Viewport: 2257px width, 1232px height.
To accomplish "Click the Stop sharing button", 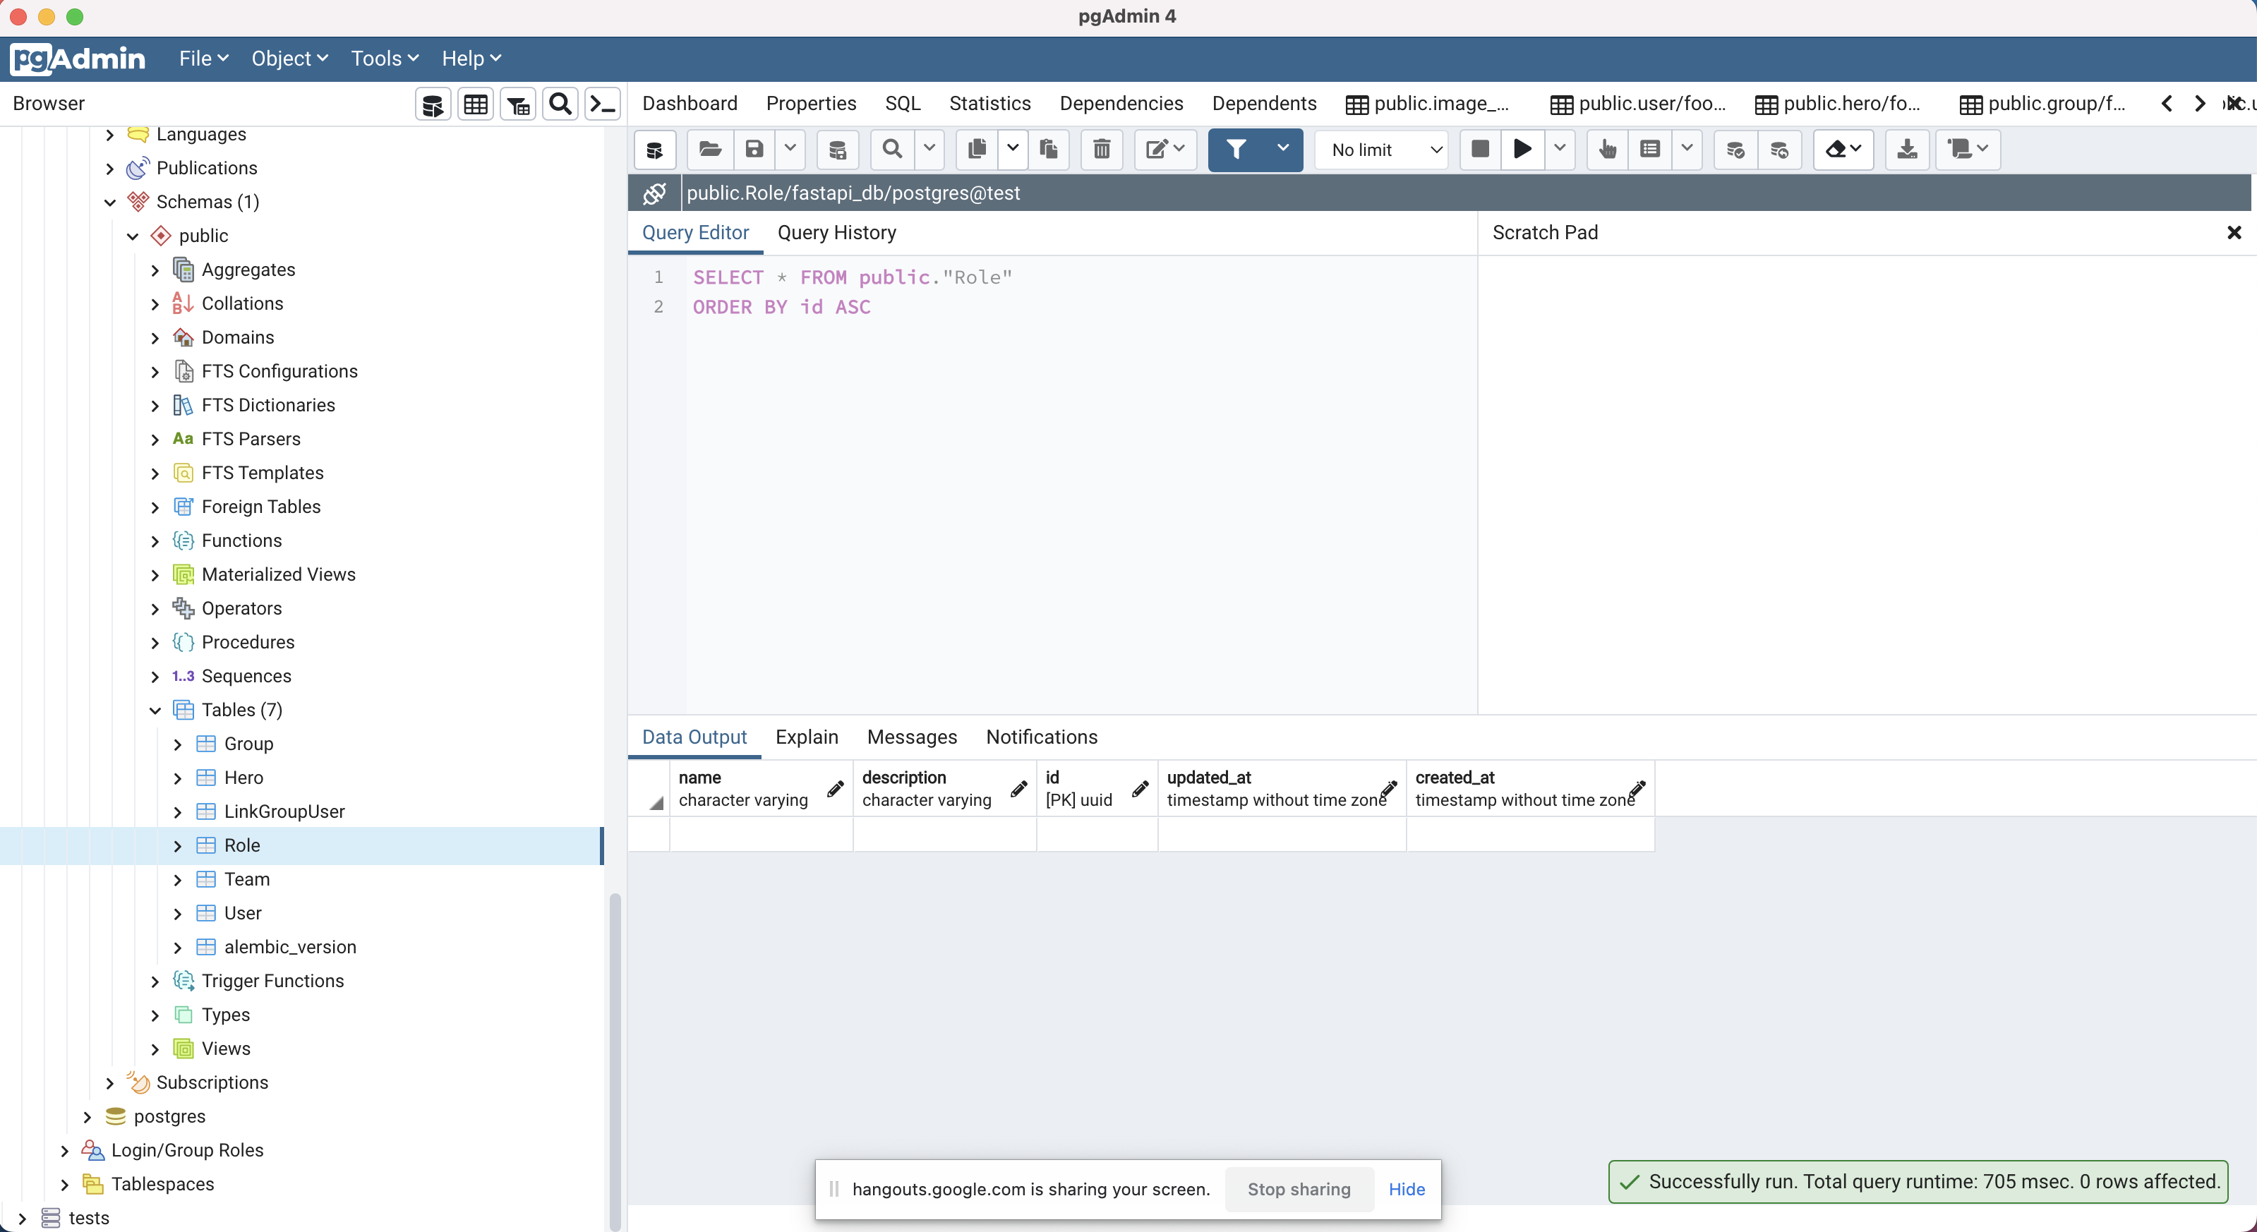I will tap(1299, 1189).
